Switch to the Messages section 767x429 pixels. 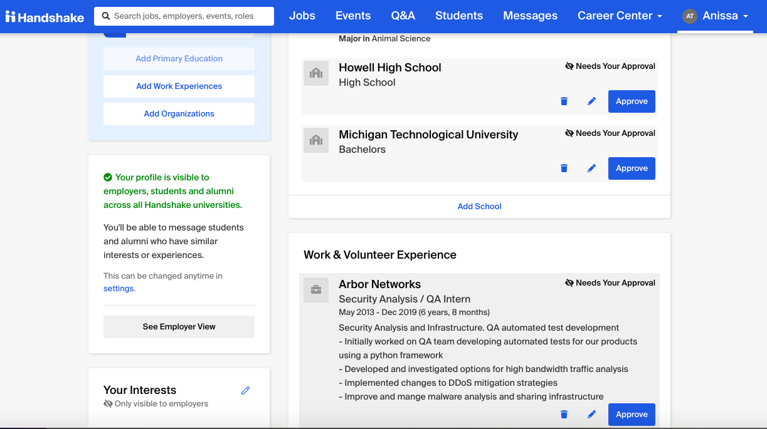point(530,16)
